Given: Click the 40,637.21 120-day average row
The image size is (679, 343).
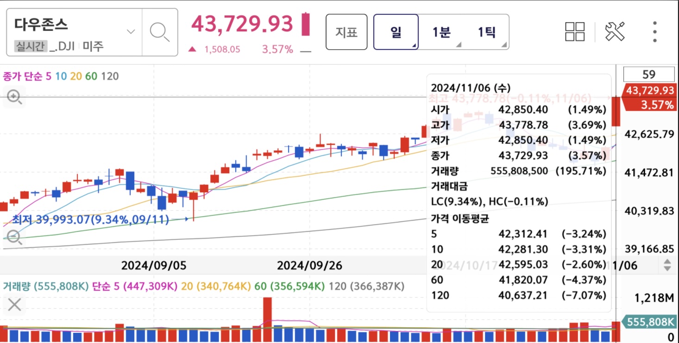Looking at the screenshot, I should pyautogui.click(x=518, y=295).
